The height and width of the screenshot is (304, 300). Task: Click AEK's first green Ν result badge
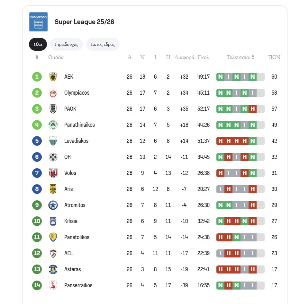pyautogui.click(x=220, y=77)
